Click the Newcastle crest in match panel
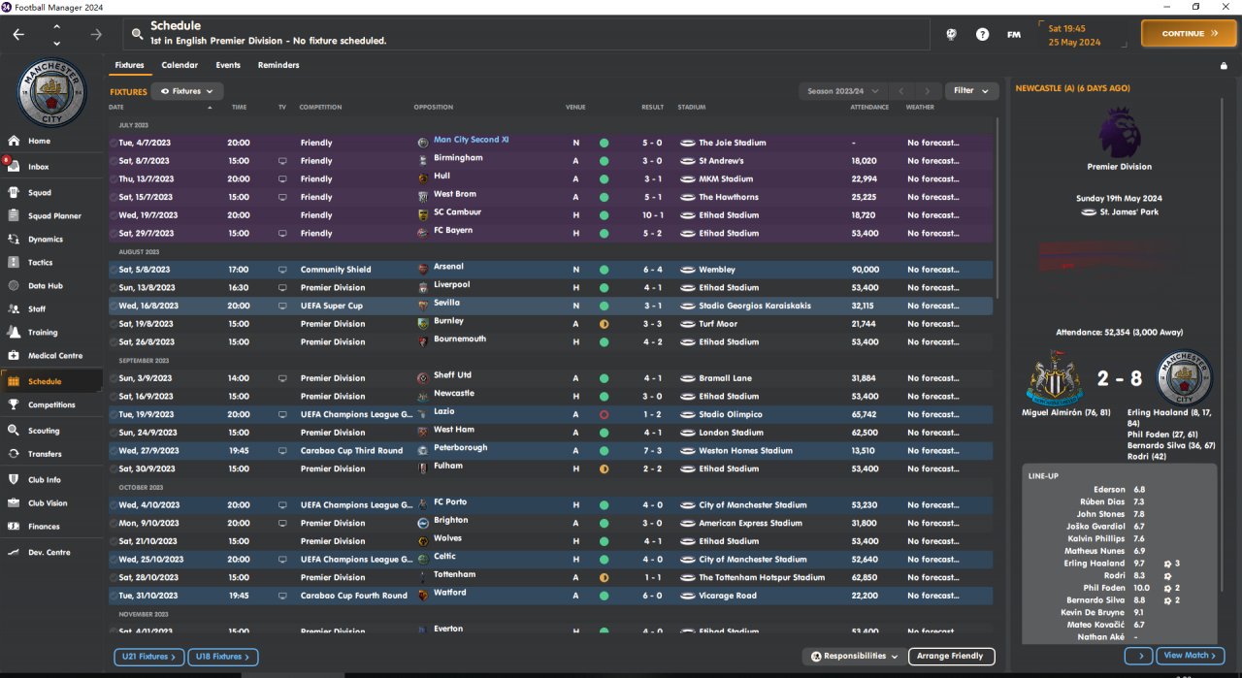This screenshot has height=678, width=1242. pyautogui.click(x=1055, y=378)
